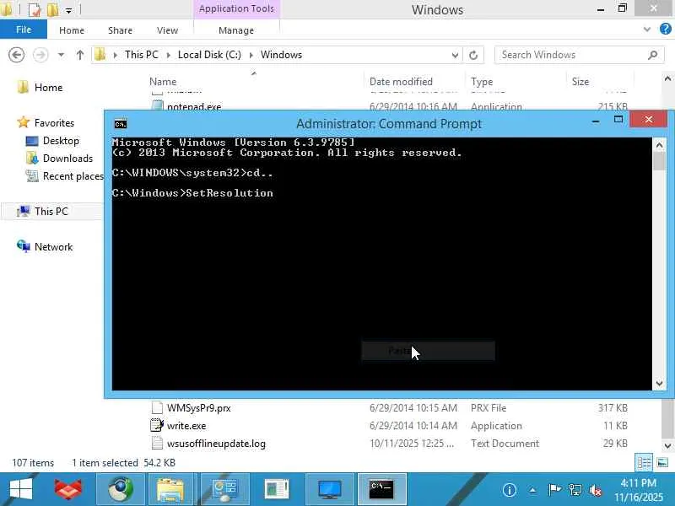Viewport: 675px width, 506px height.
Task: Click the Forward navigation arrow
Action: (40, 55)
